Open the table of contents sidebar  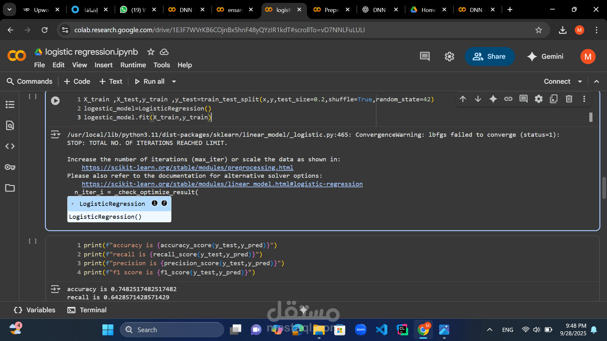[x=10, y=104]
